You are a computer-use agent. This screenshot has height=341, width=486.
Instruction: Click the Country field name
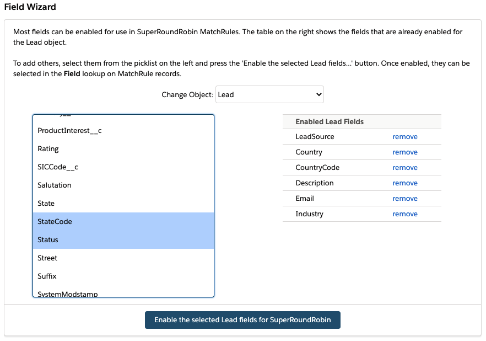(x=309, y=152)
